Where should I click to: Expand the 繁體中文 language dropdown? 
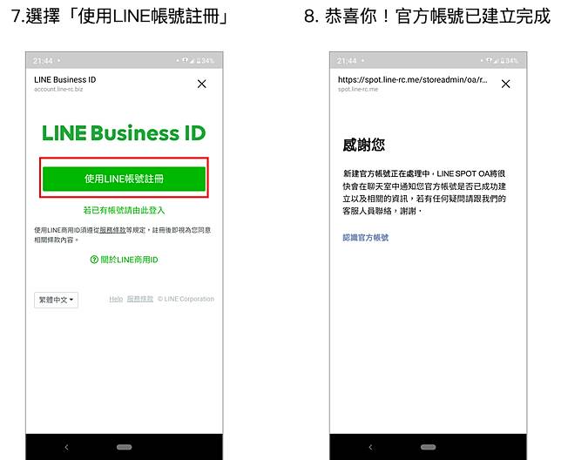pos(56,300)
